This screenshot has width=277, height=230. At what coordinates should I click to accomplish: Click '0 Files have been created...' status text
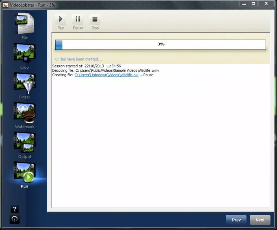[x=78, y=59]
